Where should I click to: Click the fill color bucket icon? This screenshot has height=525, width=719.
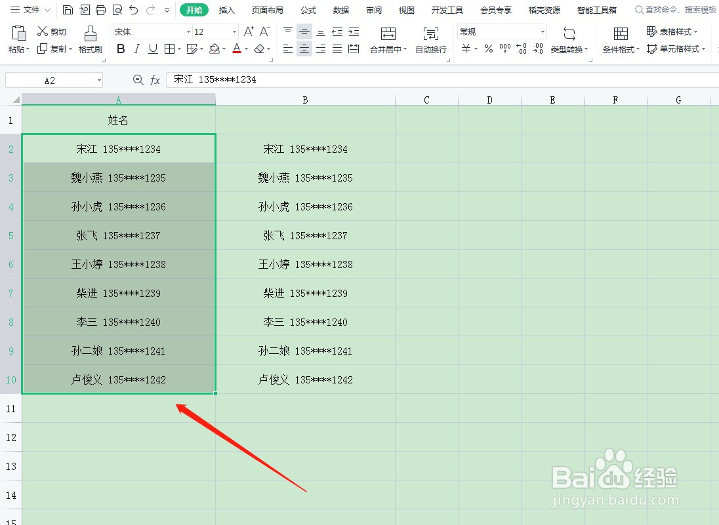click(x=214, y=49)
